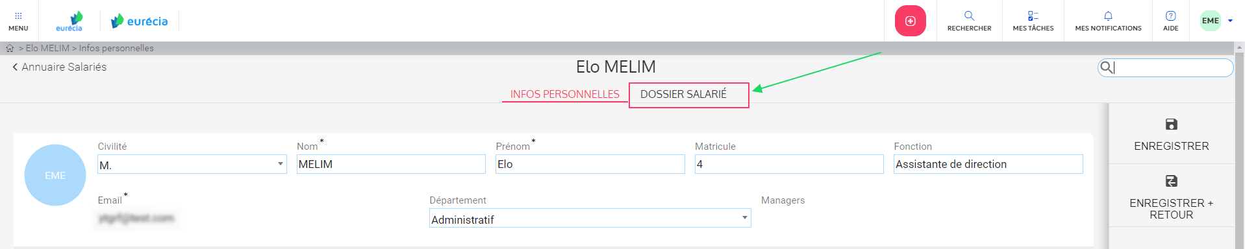Open the MENU grid icon
This screenshot has height=249, width=1245.
(x=18, y=16)
